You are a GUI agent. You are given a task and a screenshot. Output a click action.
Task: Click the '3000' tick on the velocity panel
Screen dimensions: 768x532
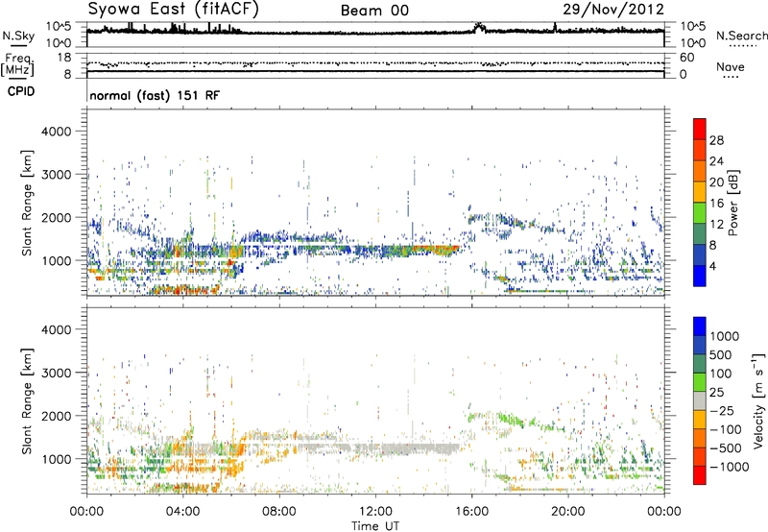56,373
